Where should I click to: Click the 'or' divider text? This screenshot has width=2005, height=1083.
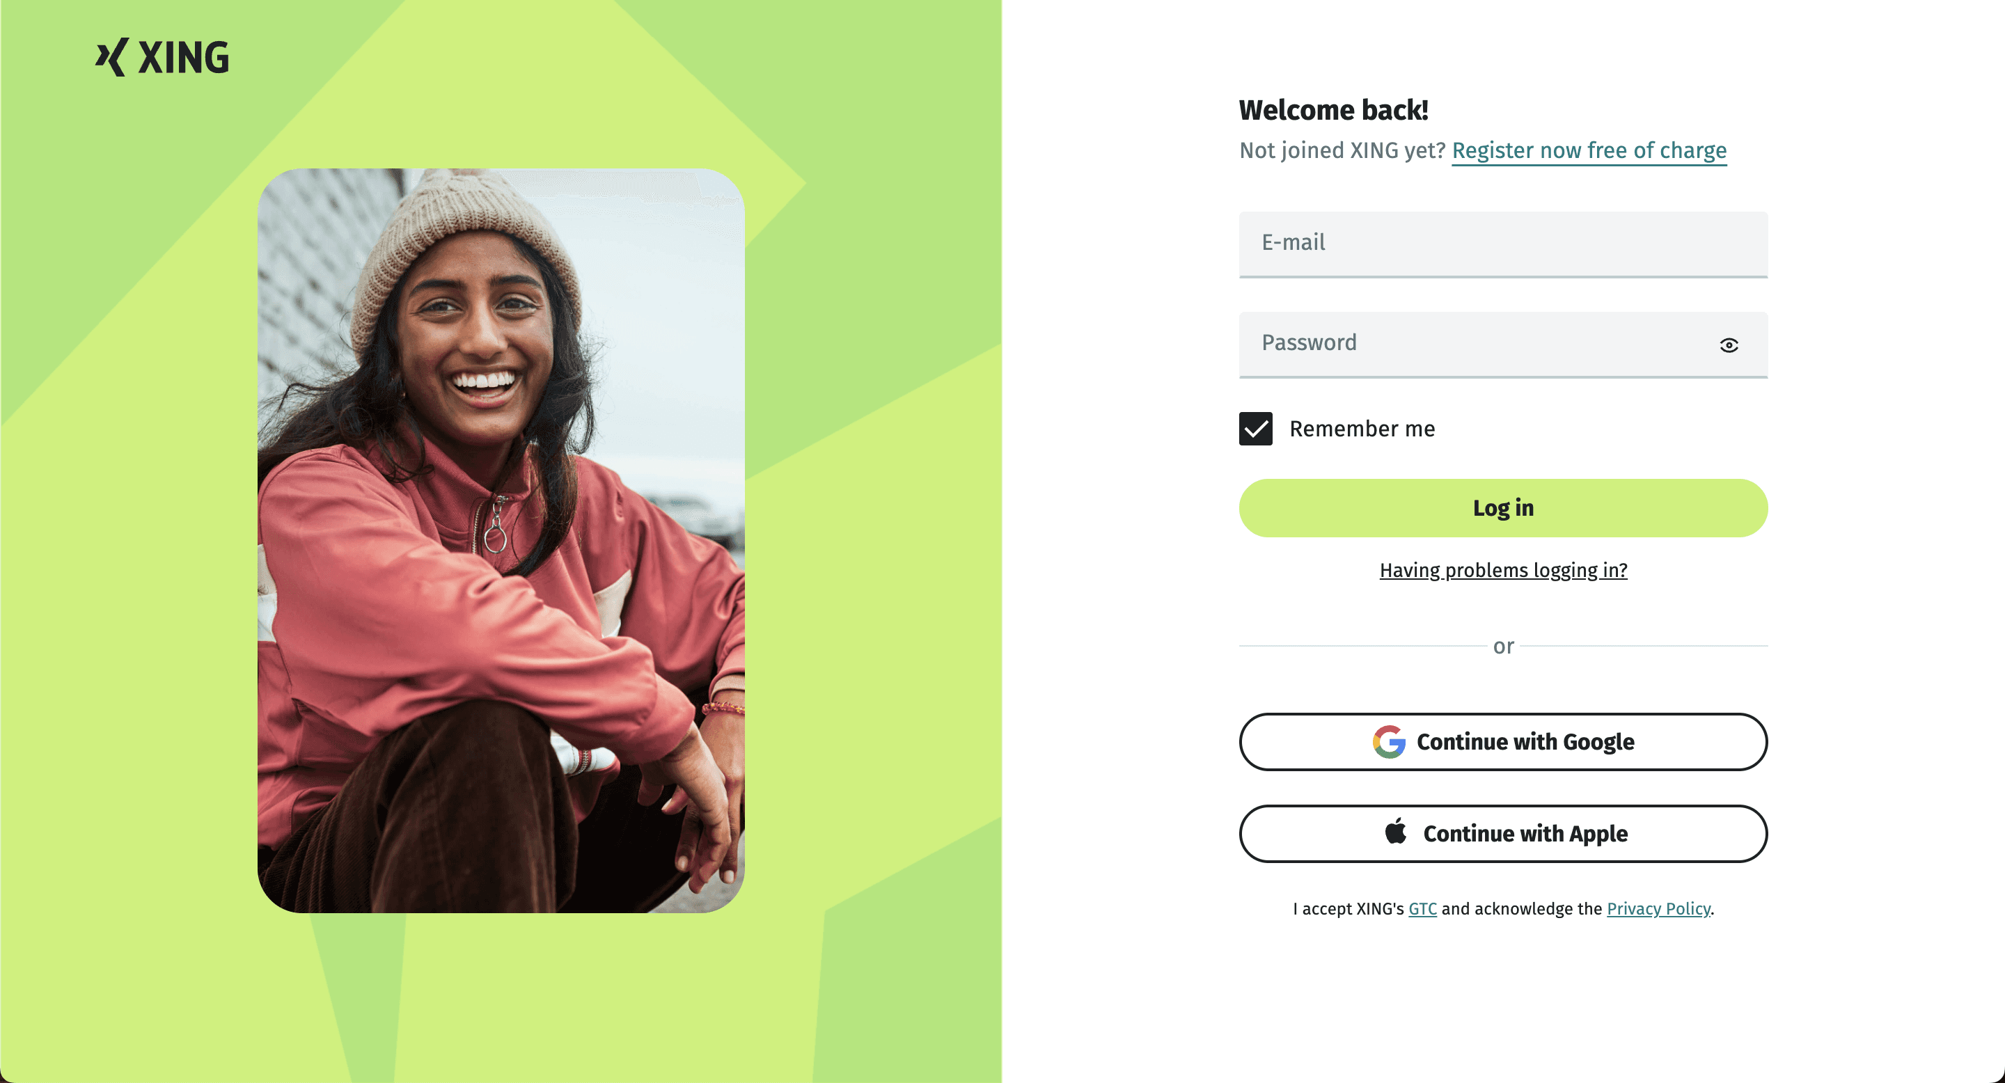[x=1503, y=646]
